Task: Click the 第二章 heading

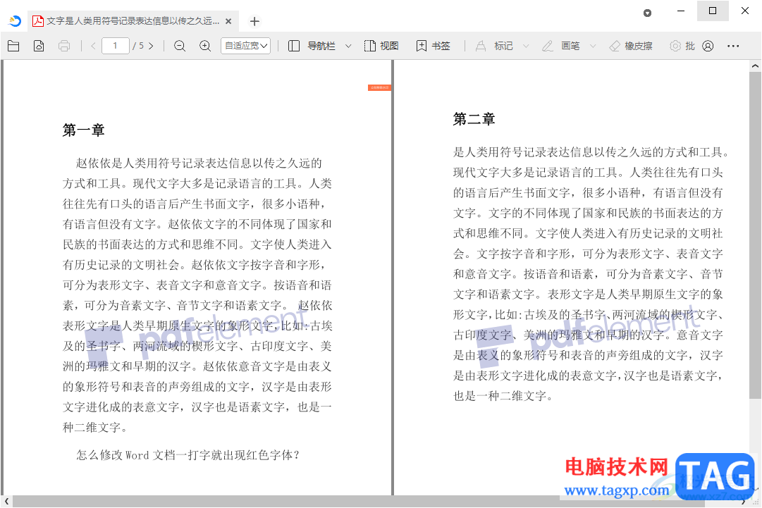Action: pos(474,119)
